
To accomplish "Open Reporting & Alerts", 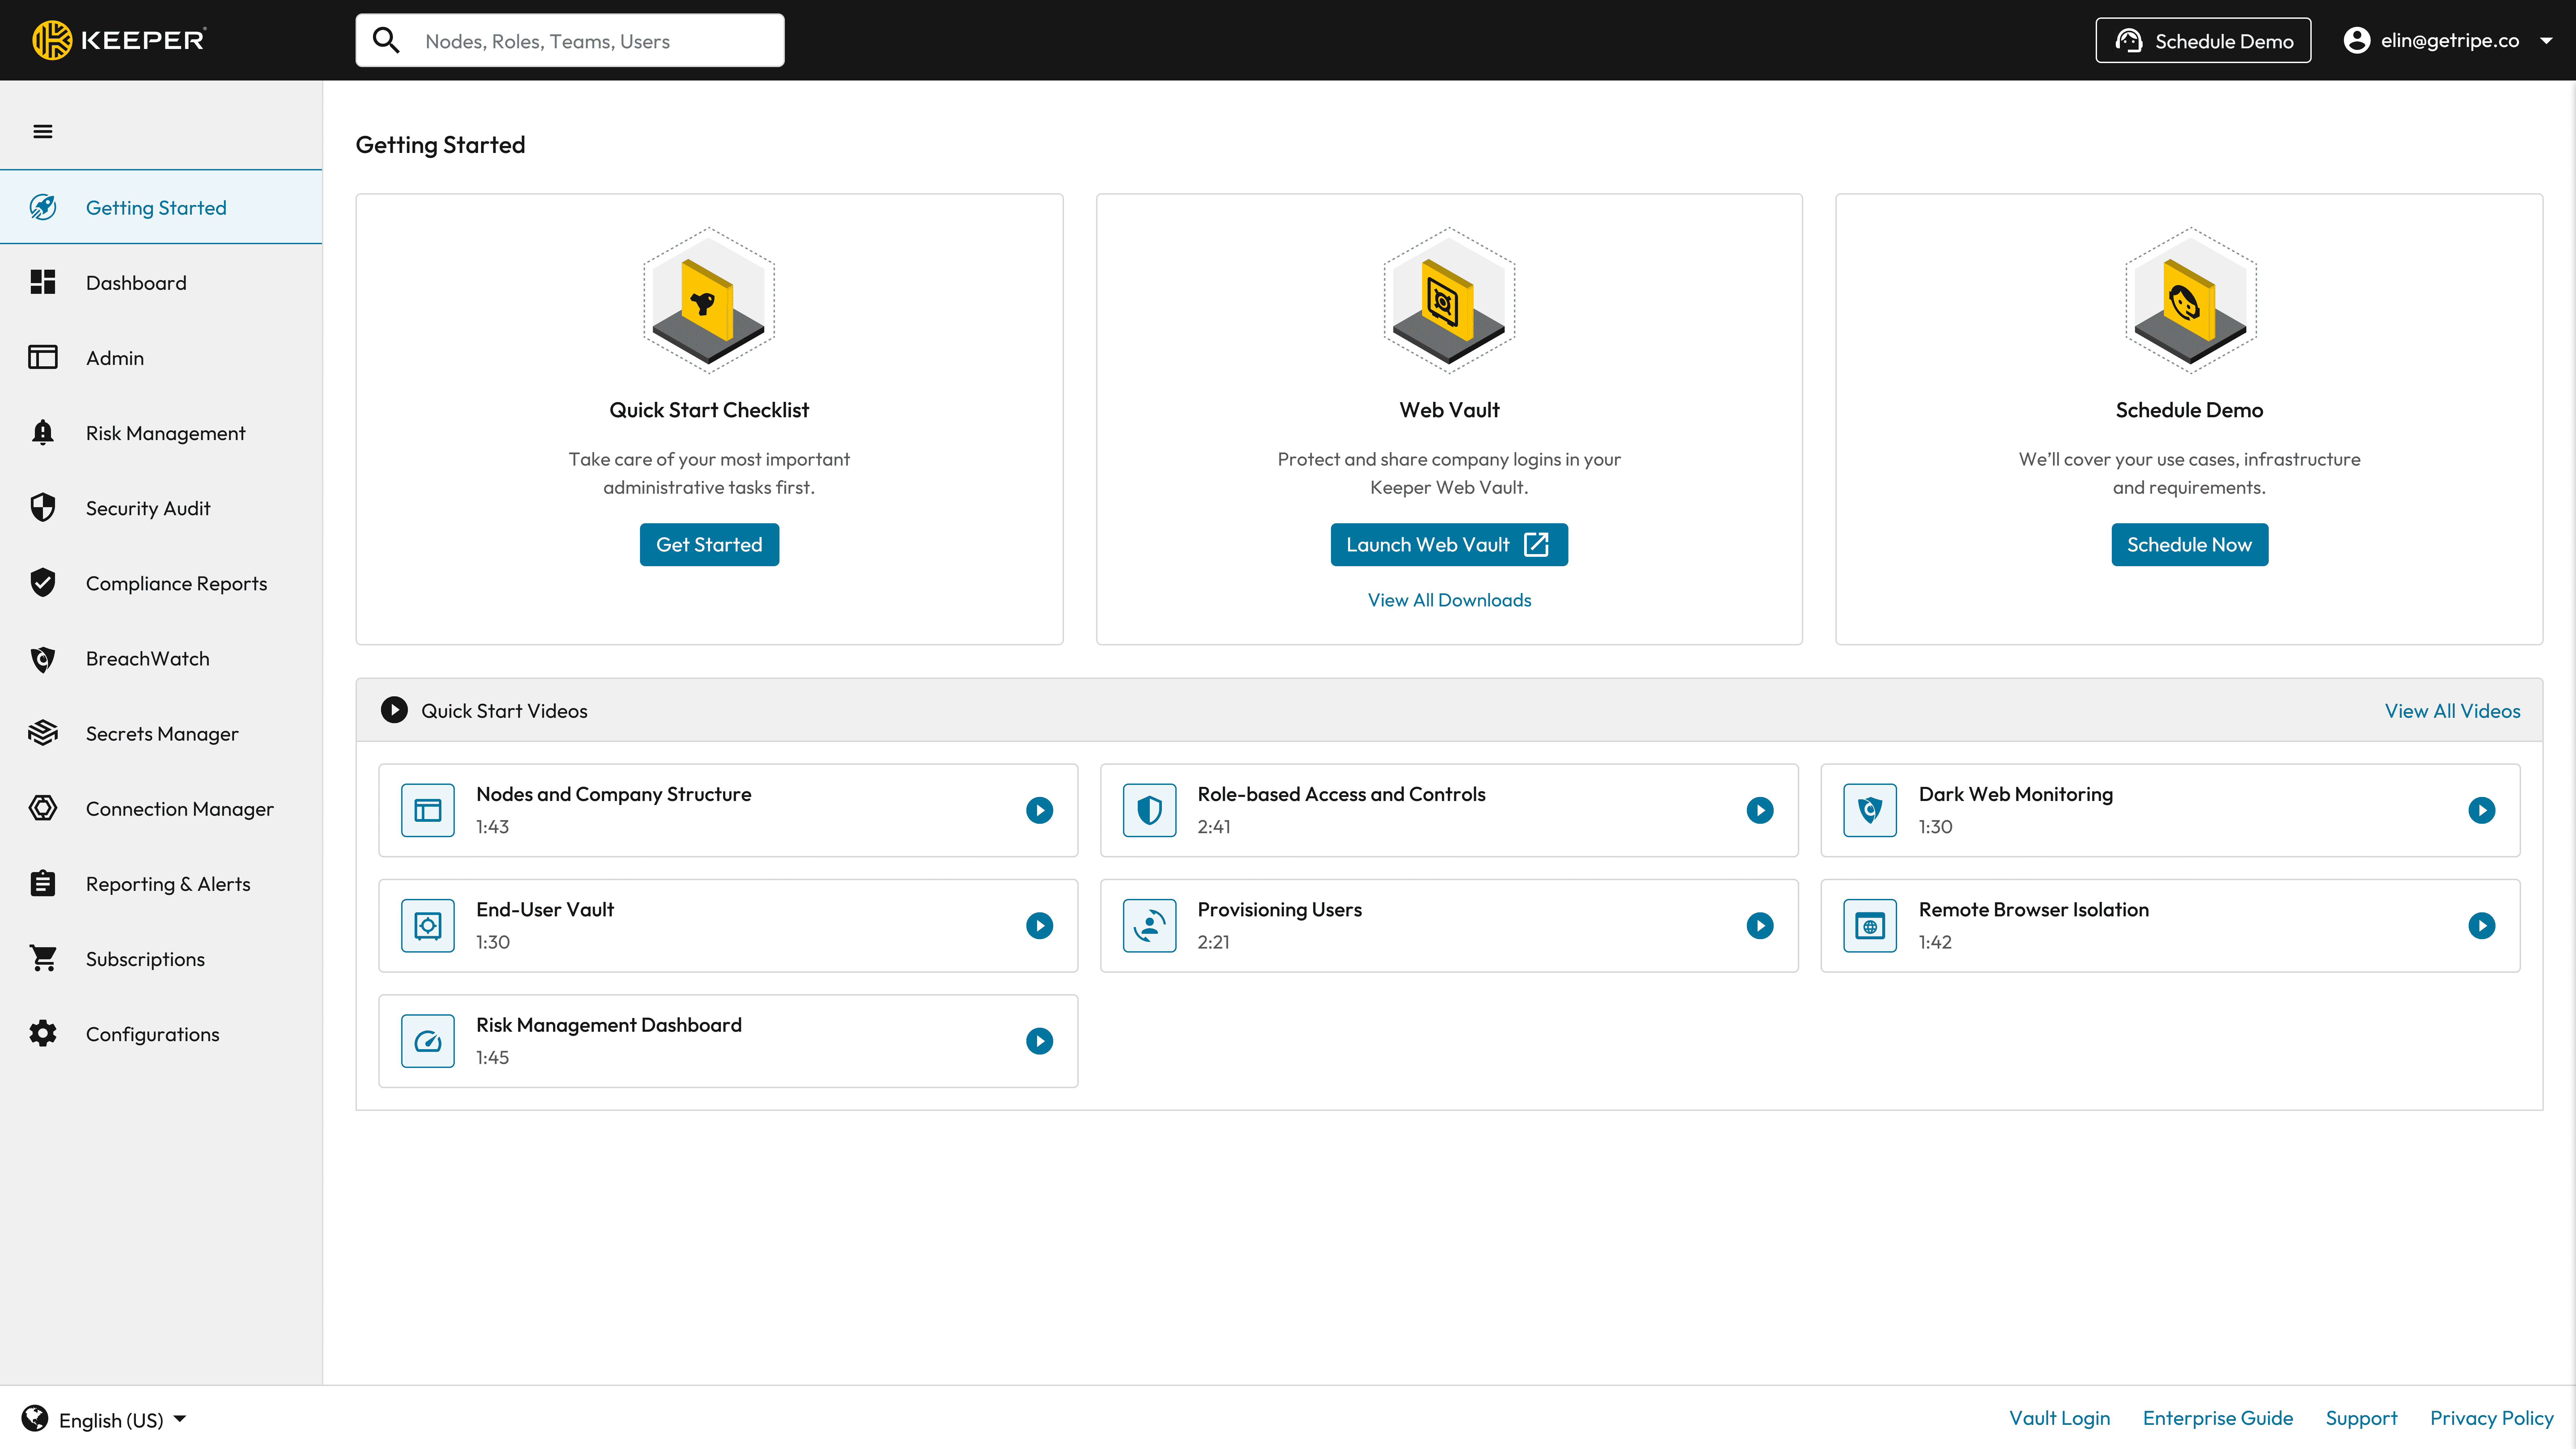I will coord(161,883).
